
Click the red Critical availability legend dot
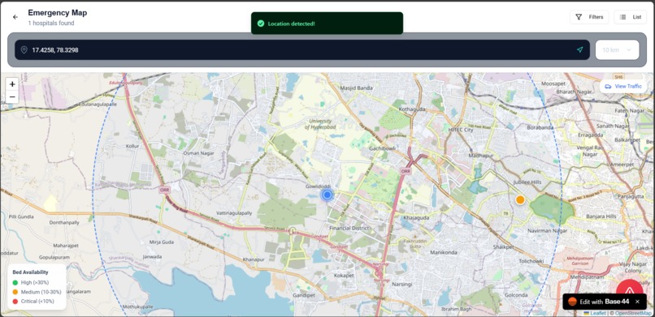[15, 301]
